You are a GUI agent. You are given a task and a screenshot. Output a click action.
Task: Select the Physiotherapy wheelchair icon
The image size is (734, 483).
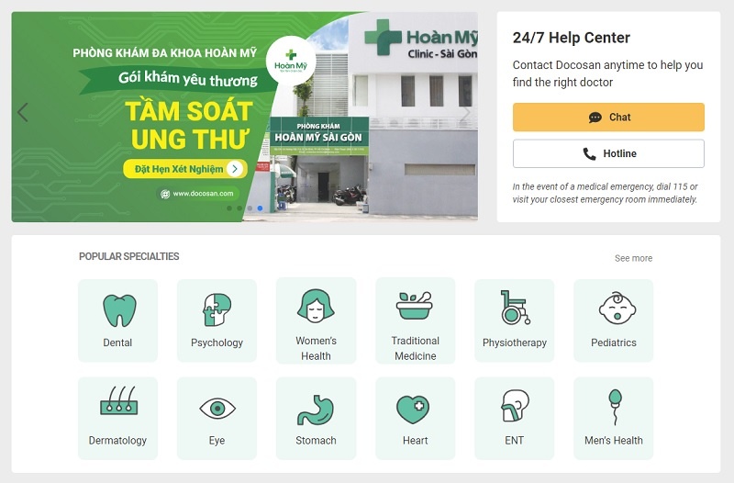[515, 308]
